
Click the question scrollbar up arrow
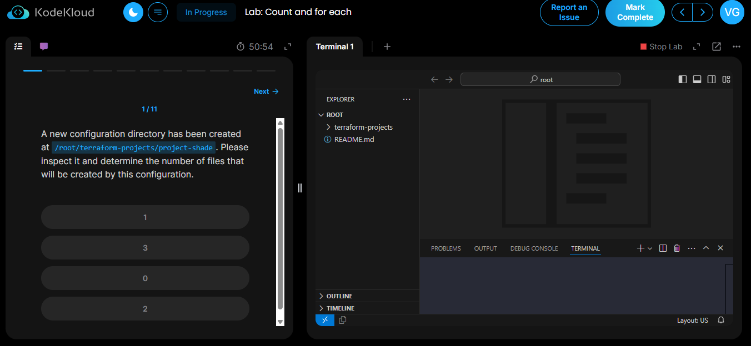click(280, 122)
